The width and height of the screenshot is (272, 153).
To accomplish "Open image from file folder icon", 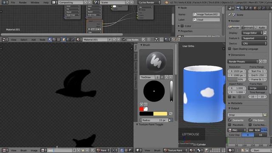I will click(x=83, y=150).
